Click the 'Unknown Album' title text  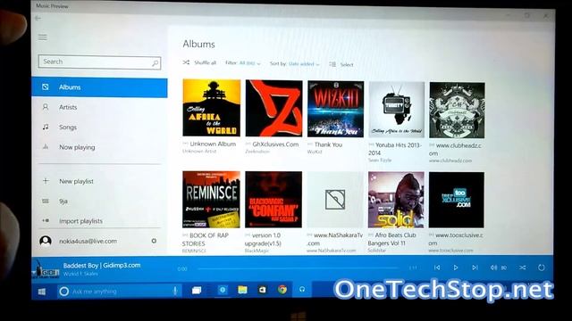[213, 144]
